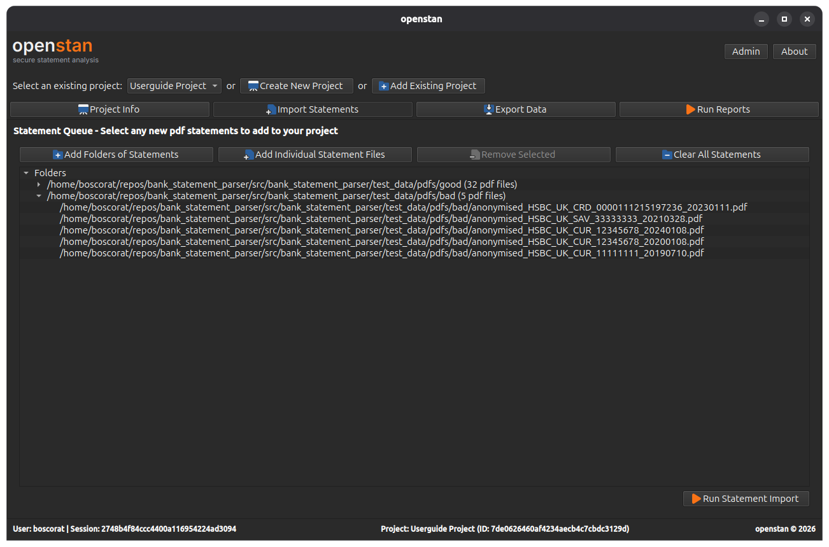Open the Userguide Project dropdown
This screenshot has height=547, width=829.
click(x=174, y=86)
